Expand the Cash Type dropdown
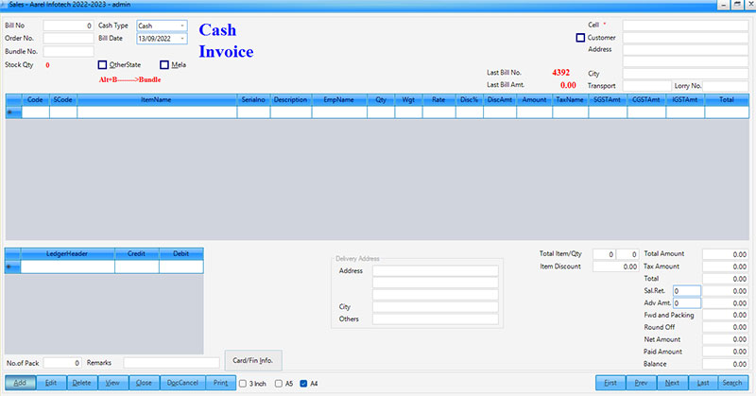The image size is (756, 396). (x=181, y=26)
